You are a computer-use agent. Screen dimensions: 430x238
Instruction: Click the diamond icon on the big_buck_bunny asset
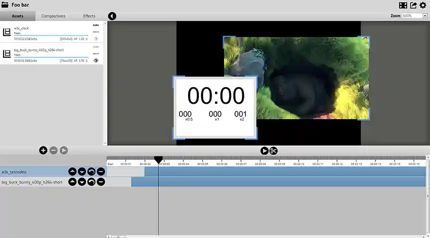click(96, 60)
